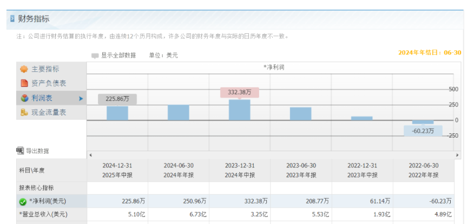Click the green check icon beside 净利润
This screenshot has height=224, width=474.
tap(23, 202)
